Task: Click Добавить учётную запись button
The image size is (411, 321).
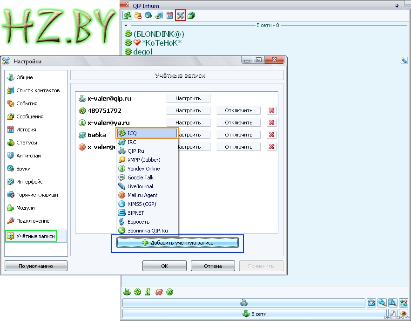Action: point(177,243)
